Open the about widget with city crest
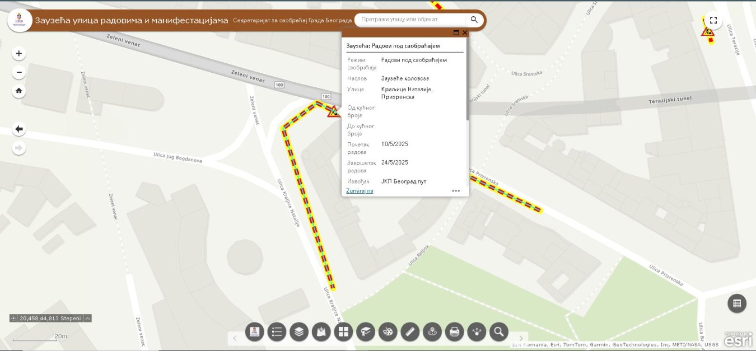The width and height of the screenshot is (756, 351). tap(255, 332)
